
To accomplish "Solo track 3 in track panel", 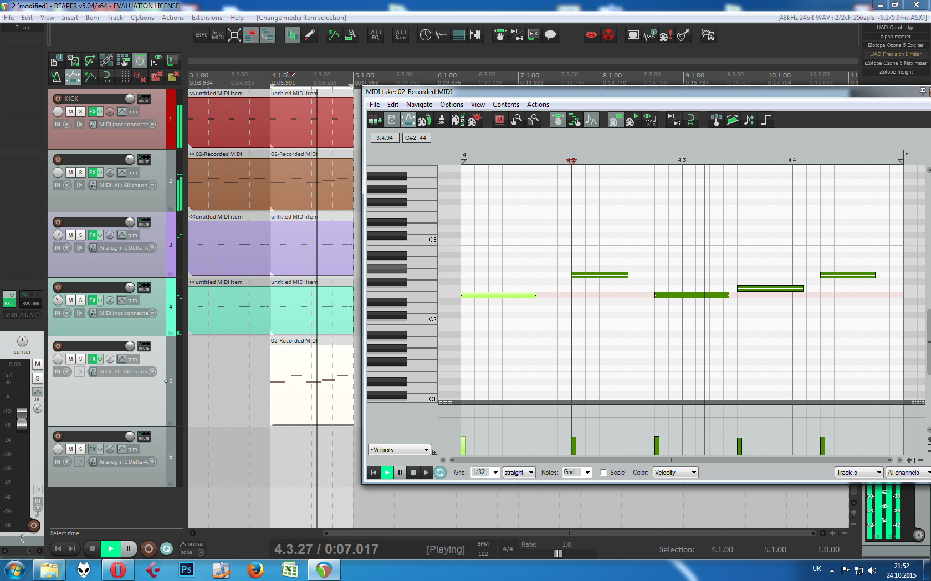I will pyautogui.click(x=80, y=235).
